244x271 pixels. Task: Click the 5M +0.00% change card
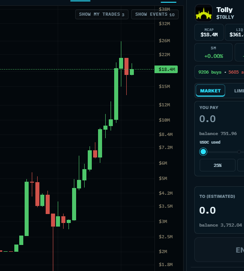point(214,52)
